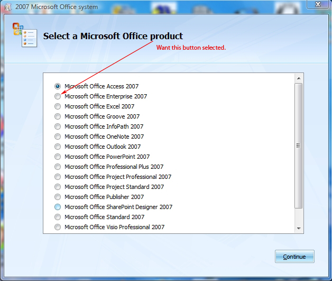This screenshot has width=332, height=281.
Task: Select Microsoft Office Enterprise 2007 radio button
Action: click(58, 96)
